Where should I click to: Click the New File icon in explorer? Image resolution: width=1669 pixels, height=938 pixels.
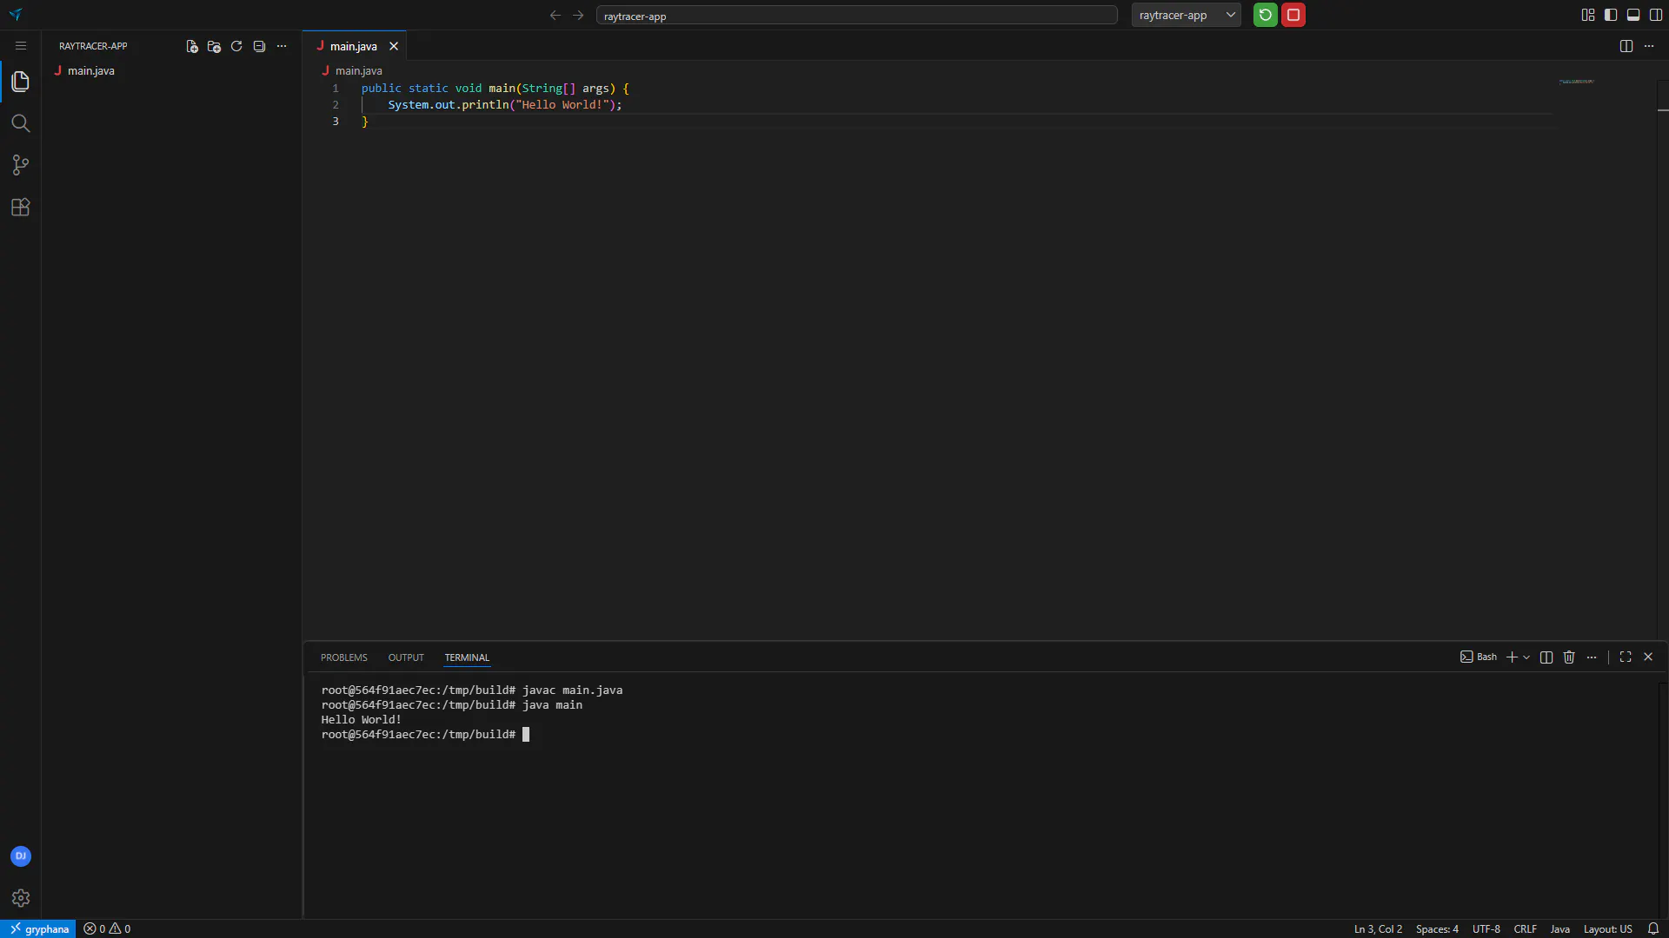(x=192, y=46)
